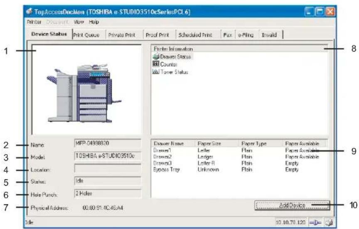Click the Hole Punch field 2 Holes

(x=108, y=194)
